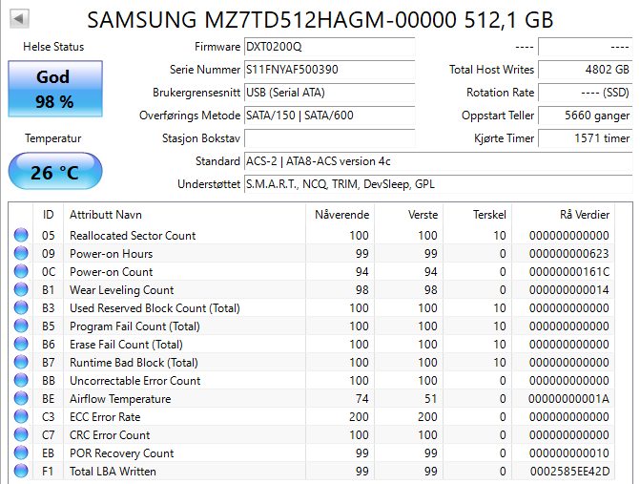
Task: Select the Wear Leveling Count attribute name
Action: pos(122,290)
